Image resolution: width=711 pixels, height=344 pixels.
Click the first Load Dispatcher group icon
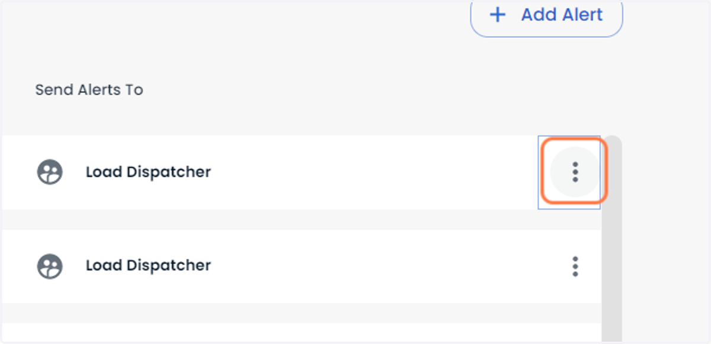coord(50,172)
